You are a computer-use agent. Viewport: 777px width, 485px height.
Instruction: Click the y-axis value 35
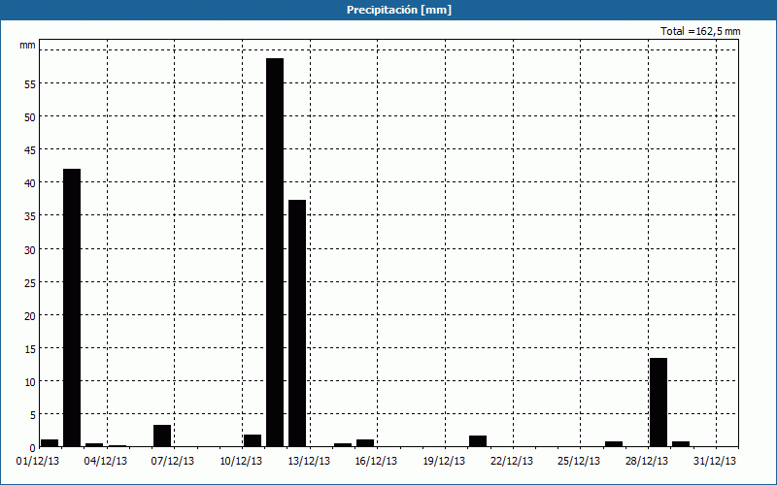click(x=30, y=216)
